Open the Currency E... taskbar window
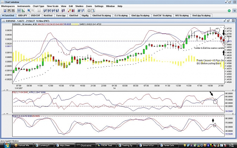This screenshot has height=148, width=237. [x=44, y=145]
